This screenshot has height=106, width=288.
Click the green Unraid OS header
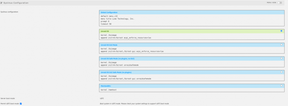click(x=192, y=31)
